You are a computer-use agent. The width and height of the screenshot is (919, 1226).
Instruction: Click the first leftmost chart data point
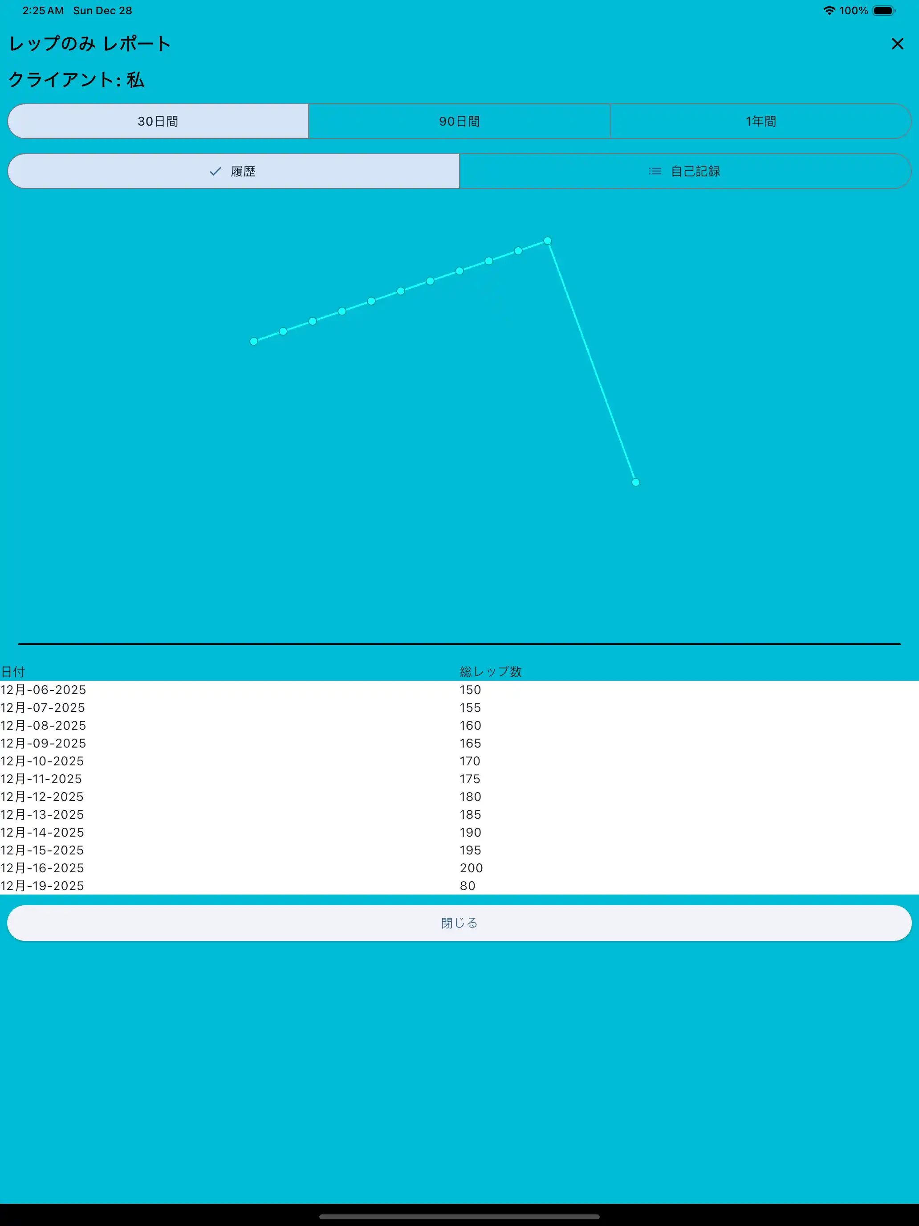click(254, 341)
